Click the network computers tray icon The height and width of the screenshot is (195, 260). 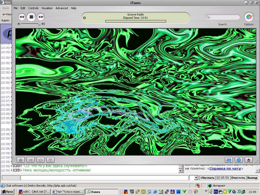point(243,192)
